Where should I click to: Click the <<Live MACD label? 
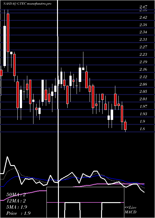(x=131, y=210)
